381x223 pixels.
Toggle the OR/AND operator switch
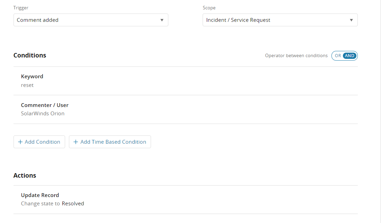pos(344,56)
